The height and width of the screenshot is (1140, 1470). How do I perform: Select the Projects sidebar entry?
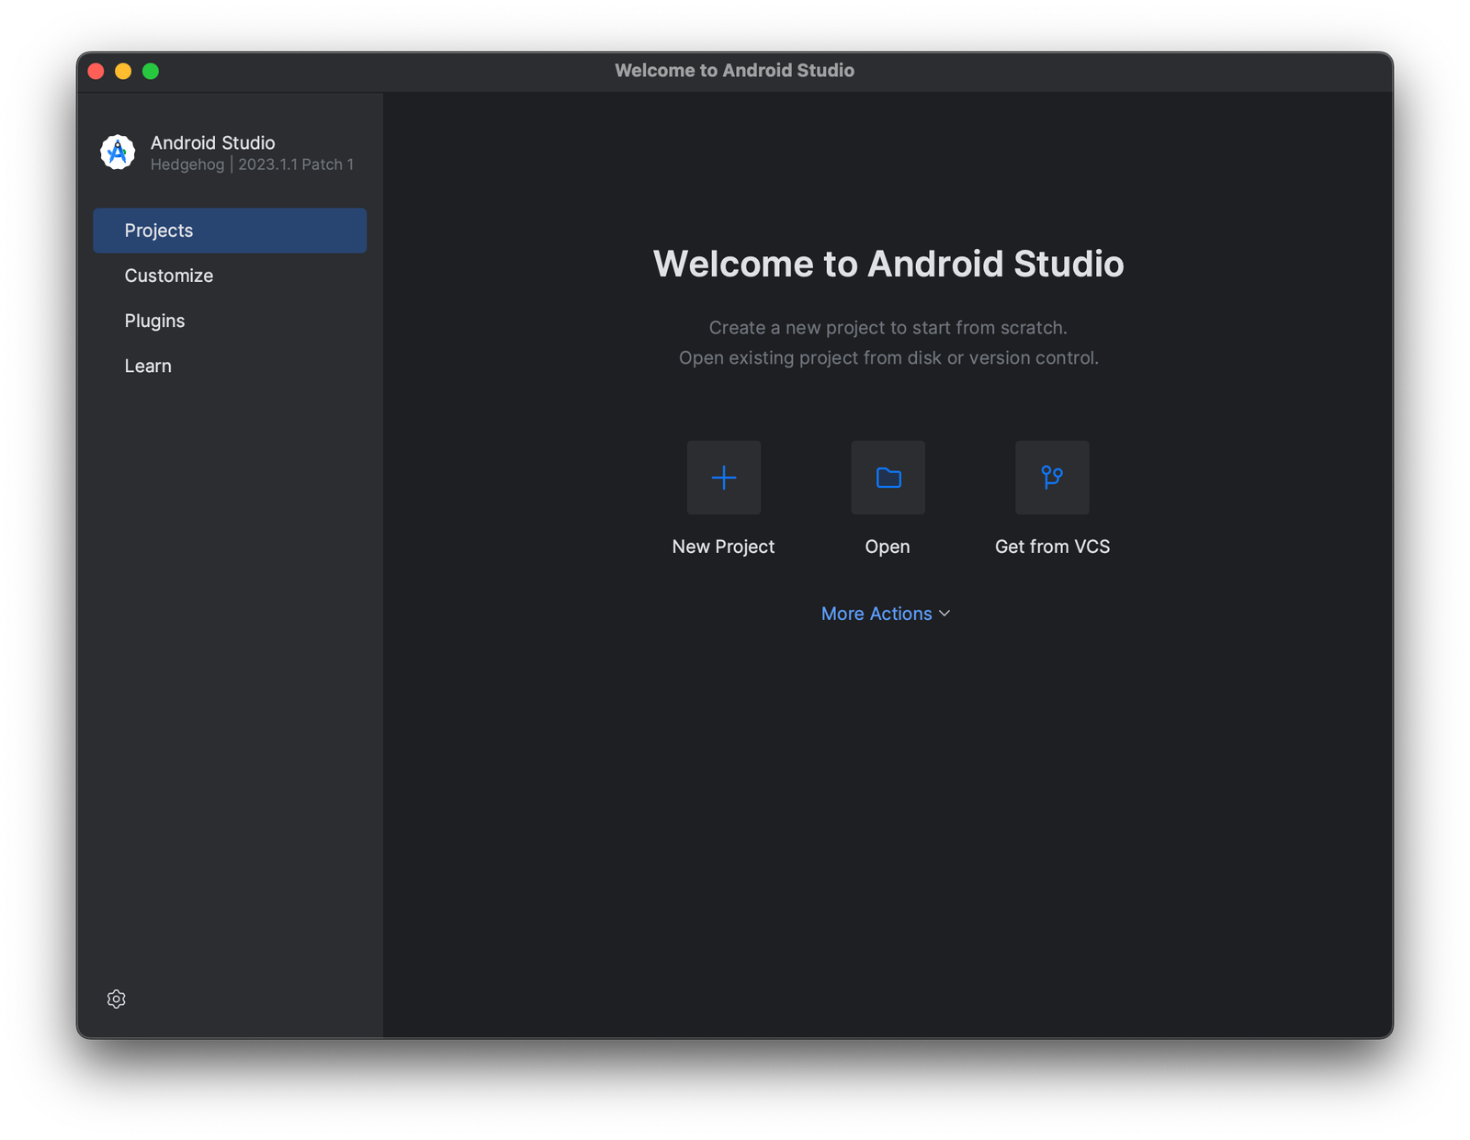pos(158,230)
